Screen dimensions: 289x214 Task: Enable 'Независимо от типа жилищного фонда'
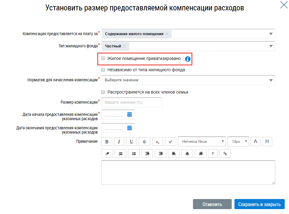[x=103, y=70]
